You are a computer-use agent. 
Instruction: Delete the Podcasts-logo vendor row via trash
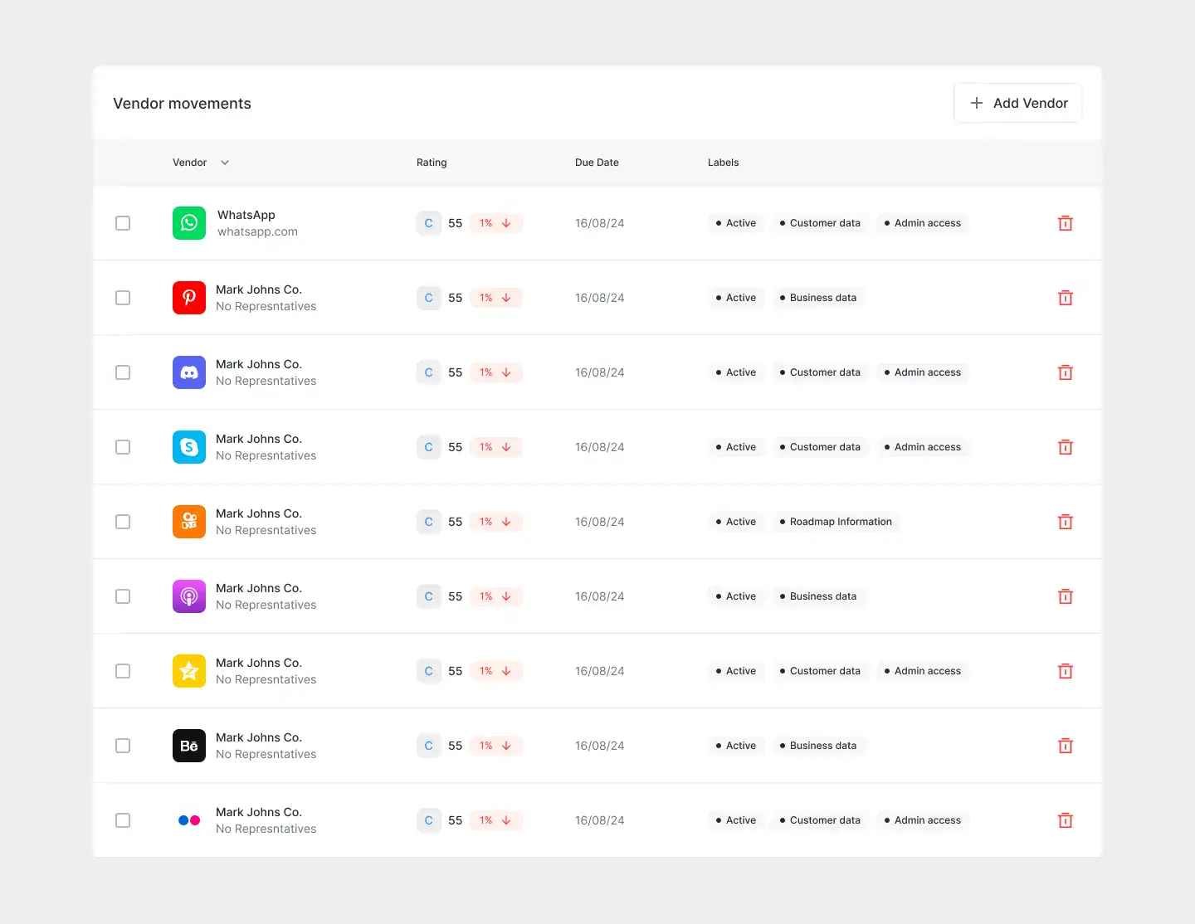click(x=1066, y=596)
